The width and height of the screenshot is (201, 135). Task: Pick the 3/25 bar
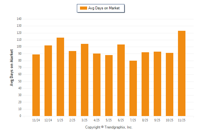tap(85, 80)
